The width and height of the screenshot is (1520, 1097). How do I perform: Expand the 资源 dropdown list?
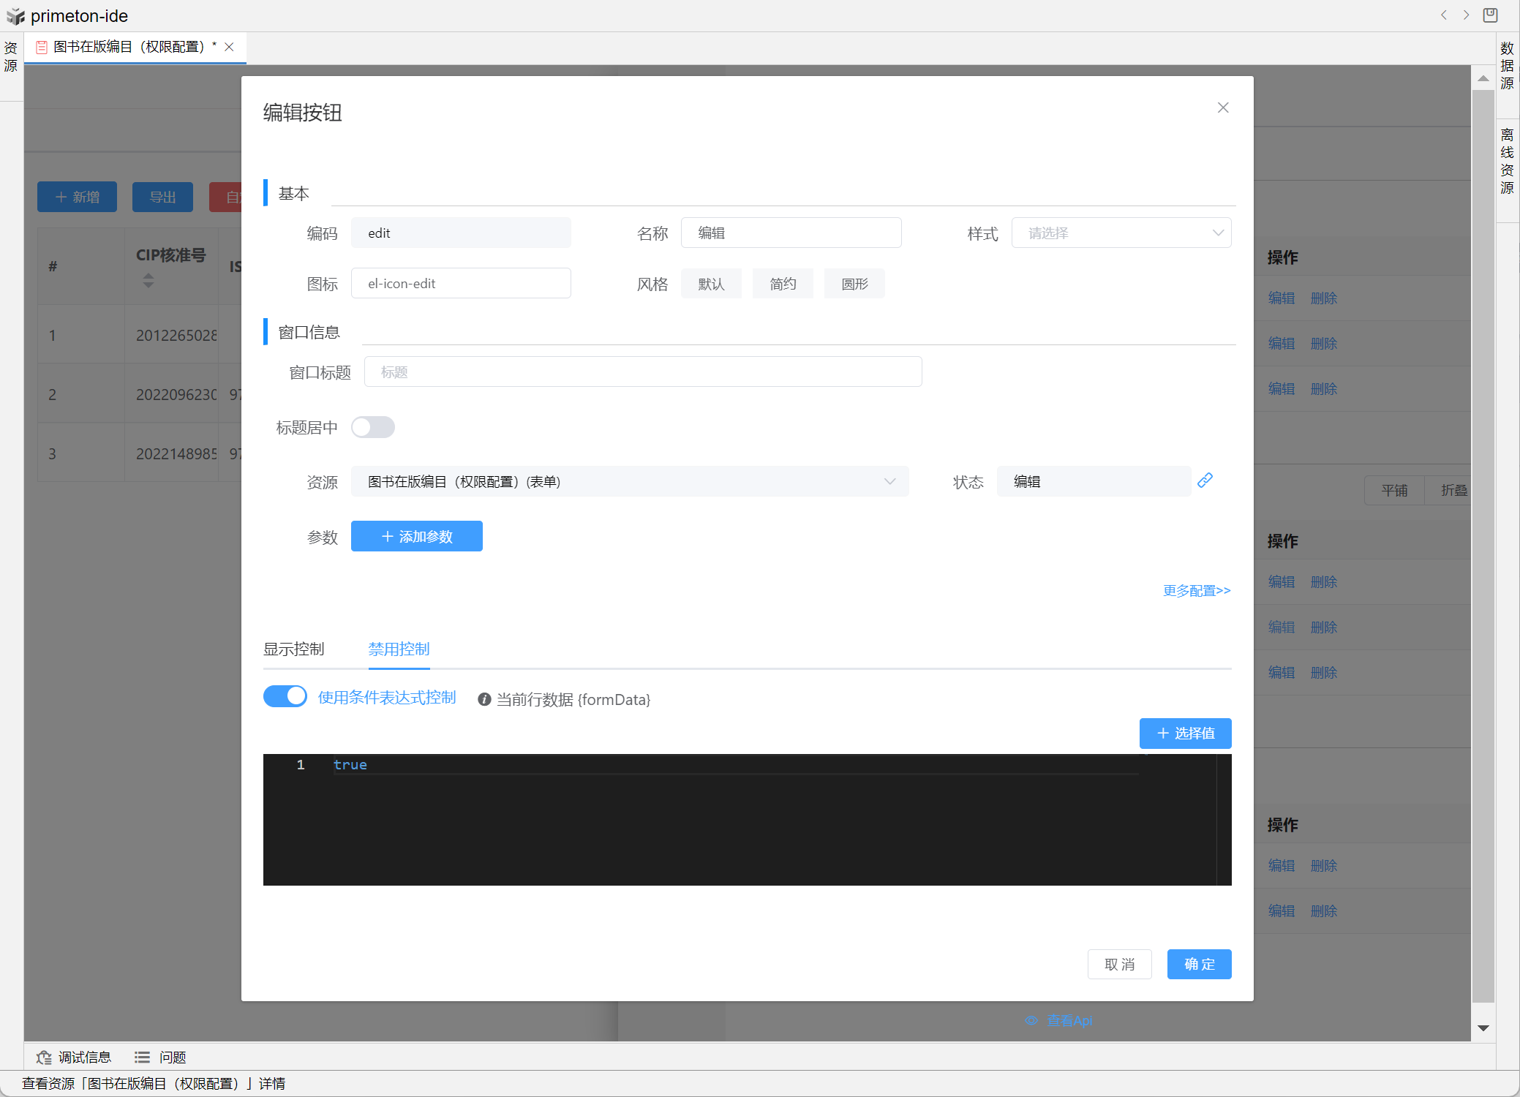click(629, 481)
